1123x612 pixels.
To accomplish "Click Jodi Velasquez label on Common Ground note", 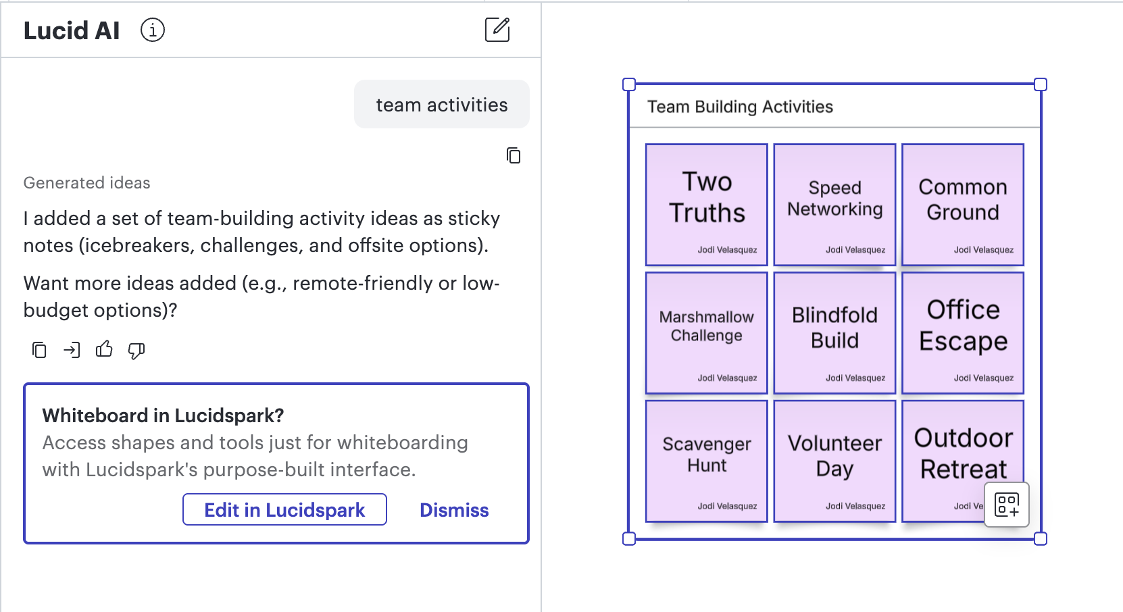I will pyautogui.click(x=984, y=250).
